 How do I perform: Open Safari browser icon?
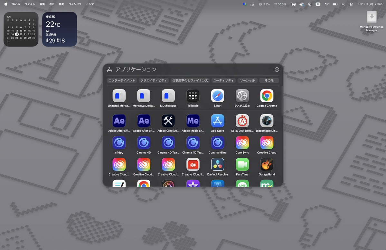218,96
